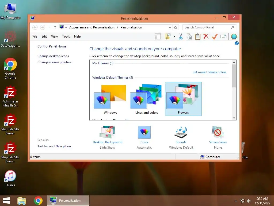Go to Control Panel Home
The height and width of the screenshot is (206, 274).
[x=52, y=46]
